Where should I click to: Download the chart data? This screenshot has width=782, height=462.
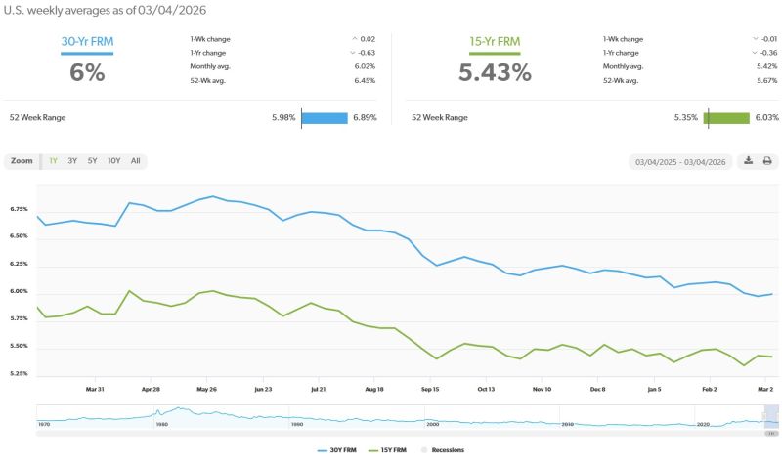(x=748, y=161)
